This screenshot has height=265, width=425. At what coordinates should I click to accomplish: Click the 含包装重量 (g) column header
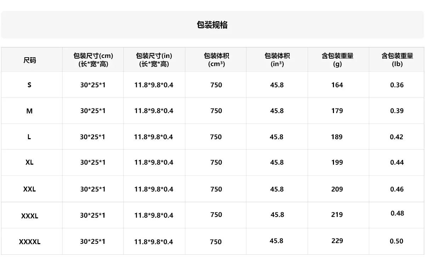click(337, 60)
